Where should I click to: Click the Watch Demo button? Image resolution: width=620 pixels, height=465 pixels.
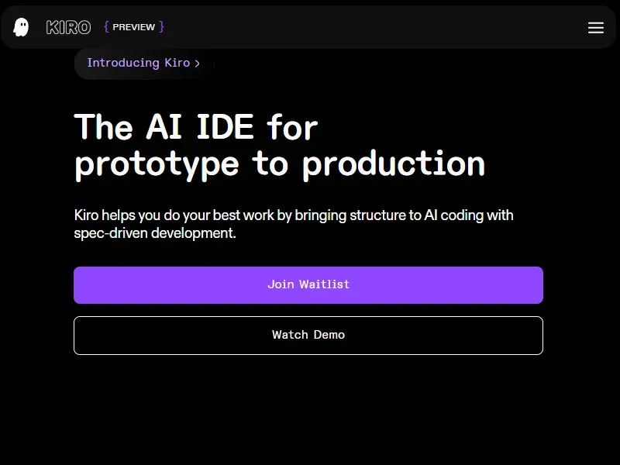tap(308, 335)
